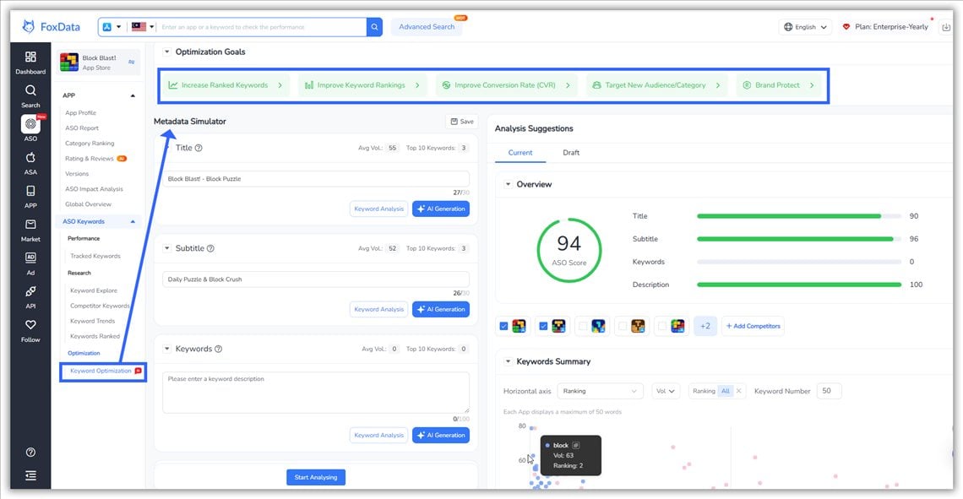Click the magnifier search button

[x=374, y=27]
